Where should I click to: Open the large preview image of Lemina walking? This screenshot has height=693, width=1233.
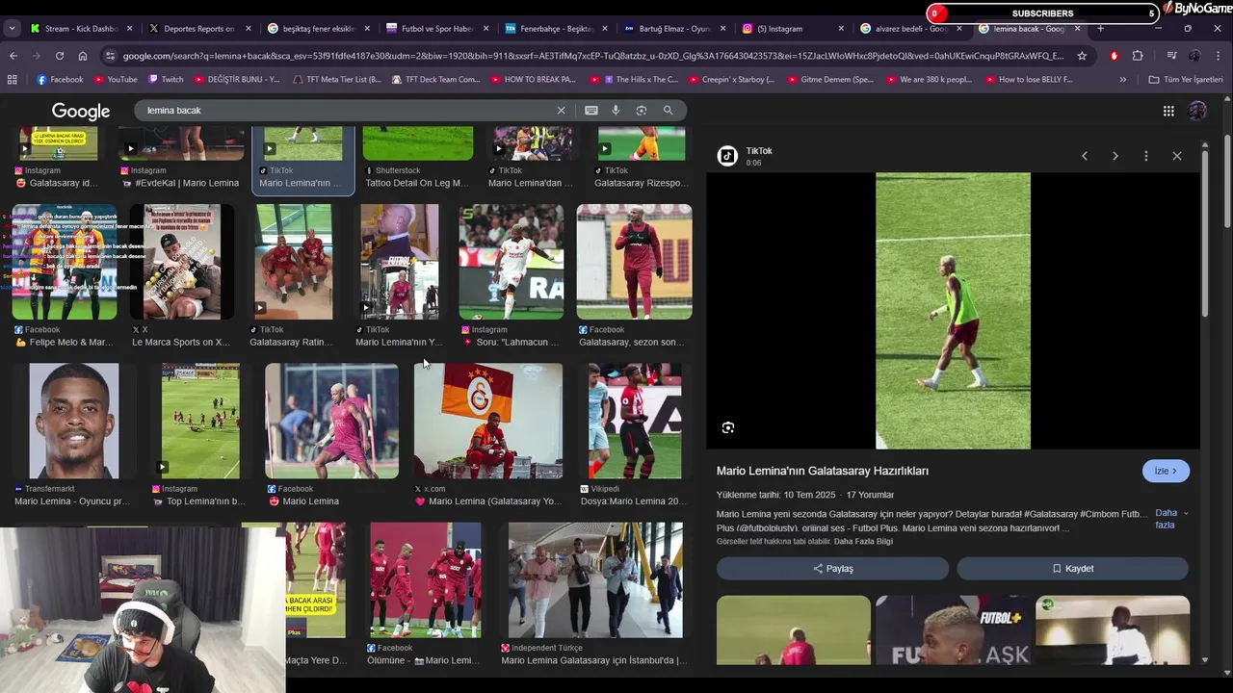click(953, 311)
